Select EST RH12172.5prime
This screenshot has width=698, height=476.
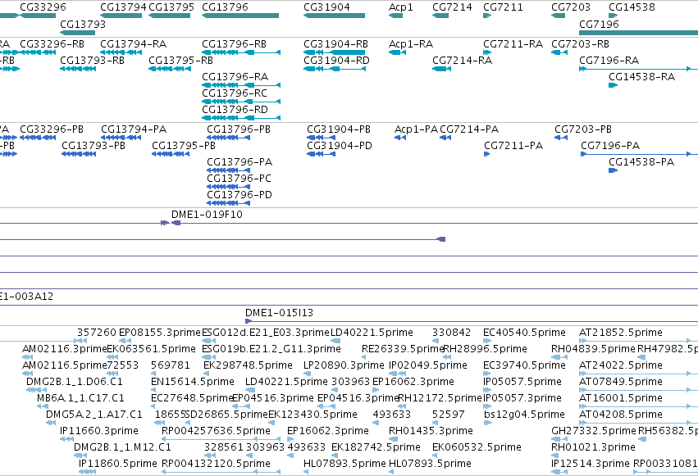[x=440, y=398]
